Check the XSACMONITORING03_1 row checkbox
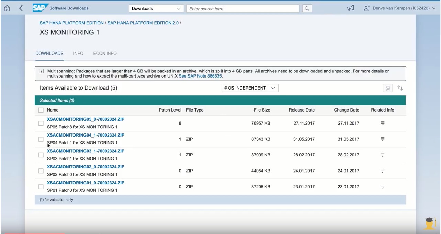The width and height of the screenshot is (441, 234). (x=41, y=155)
